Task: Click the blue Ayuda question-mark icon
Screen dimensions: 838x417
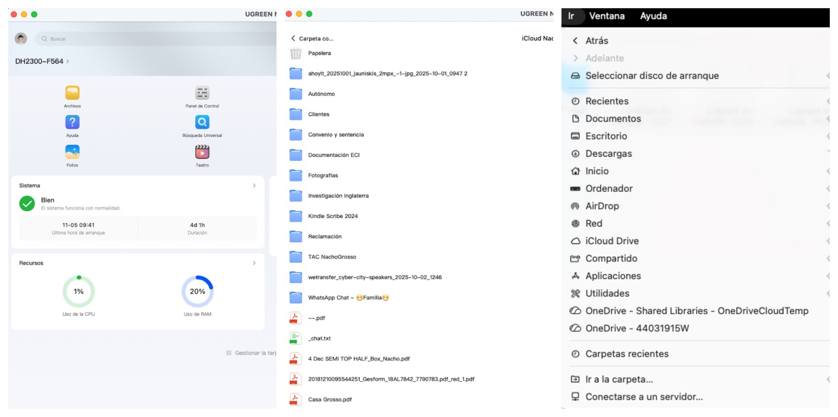Action: click(72, 122)
